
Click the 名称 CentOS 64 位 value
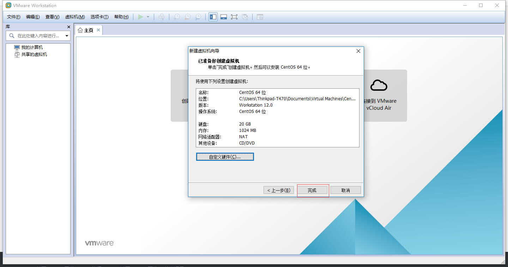(x=253, y=93)
